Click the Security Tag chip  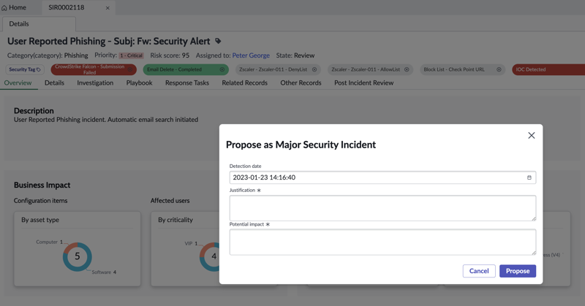pyautogui.click(x=25, y=69)
